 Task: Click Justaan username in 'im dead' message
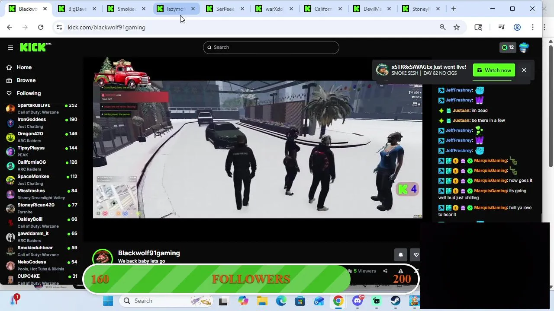point(461,111)
